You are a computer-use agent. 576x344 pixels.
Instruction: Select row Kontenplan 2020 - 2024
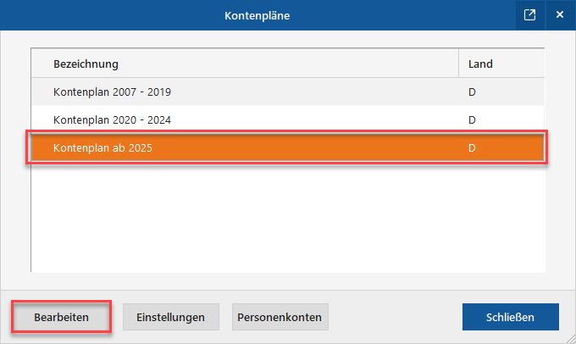288,119
